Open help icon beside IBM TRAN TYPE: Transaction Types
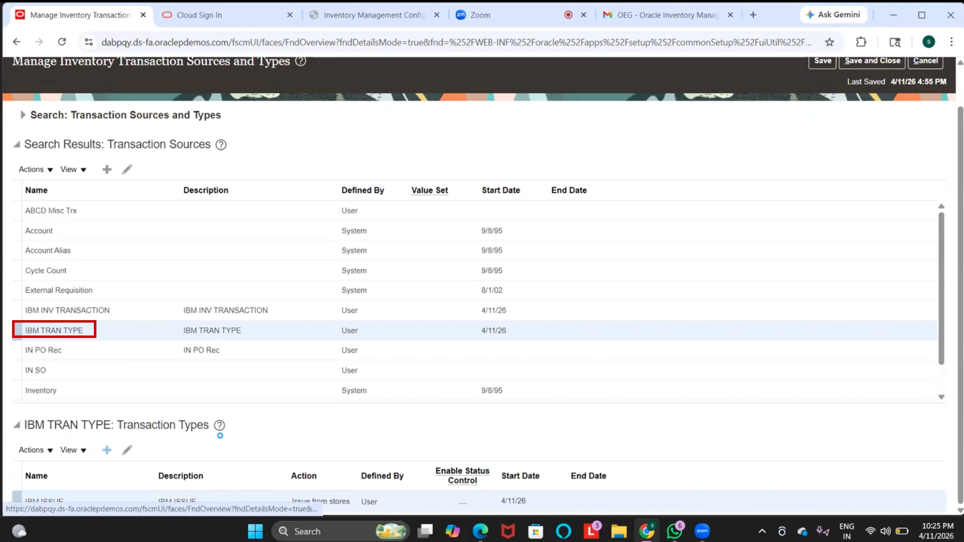The height and width of the screenshot is (542, 964). click(x=219, y=425)
